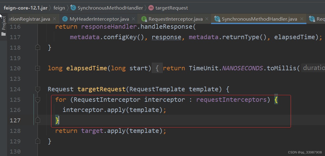Click SynchronousMethodHandler class icon in breadcrumb
This screenshot has height=156, width=325.
point(73,8)
